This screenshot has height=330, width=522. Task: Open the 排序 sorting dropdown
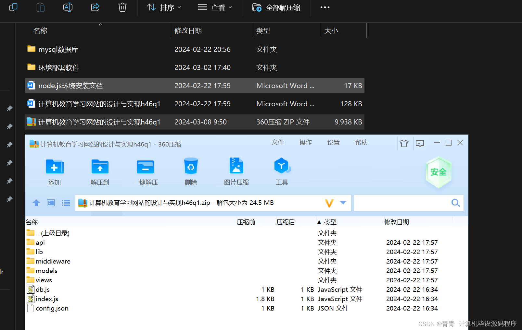[164, 7]
